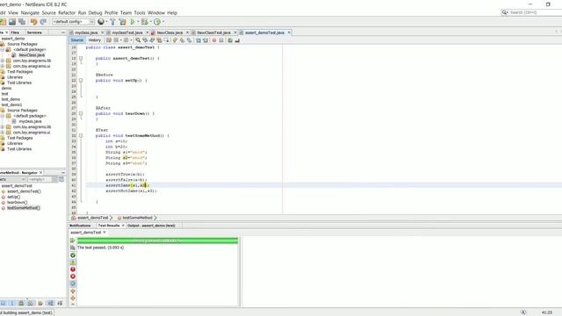562x316 pixels.
Task: Open the Run Project dropdown arrow
Action: pyautogui.click(x=138, y=22)
